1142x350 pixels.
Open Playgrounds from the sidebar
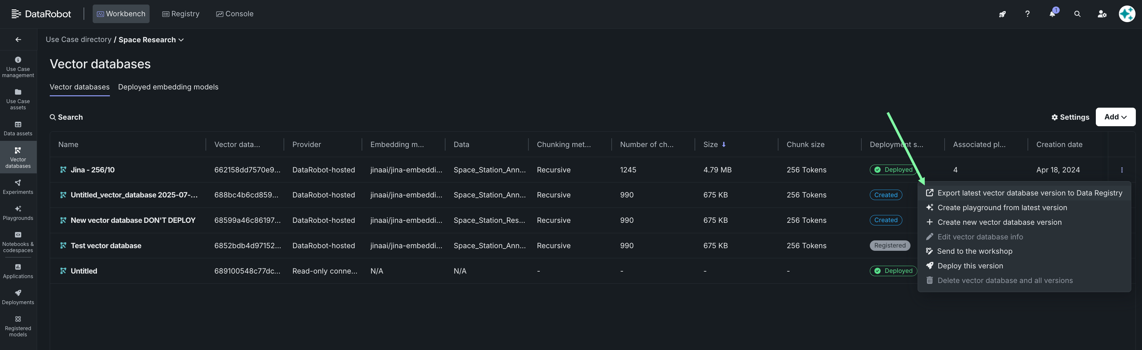18,212
